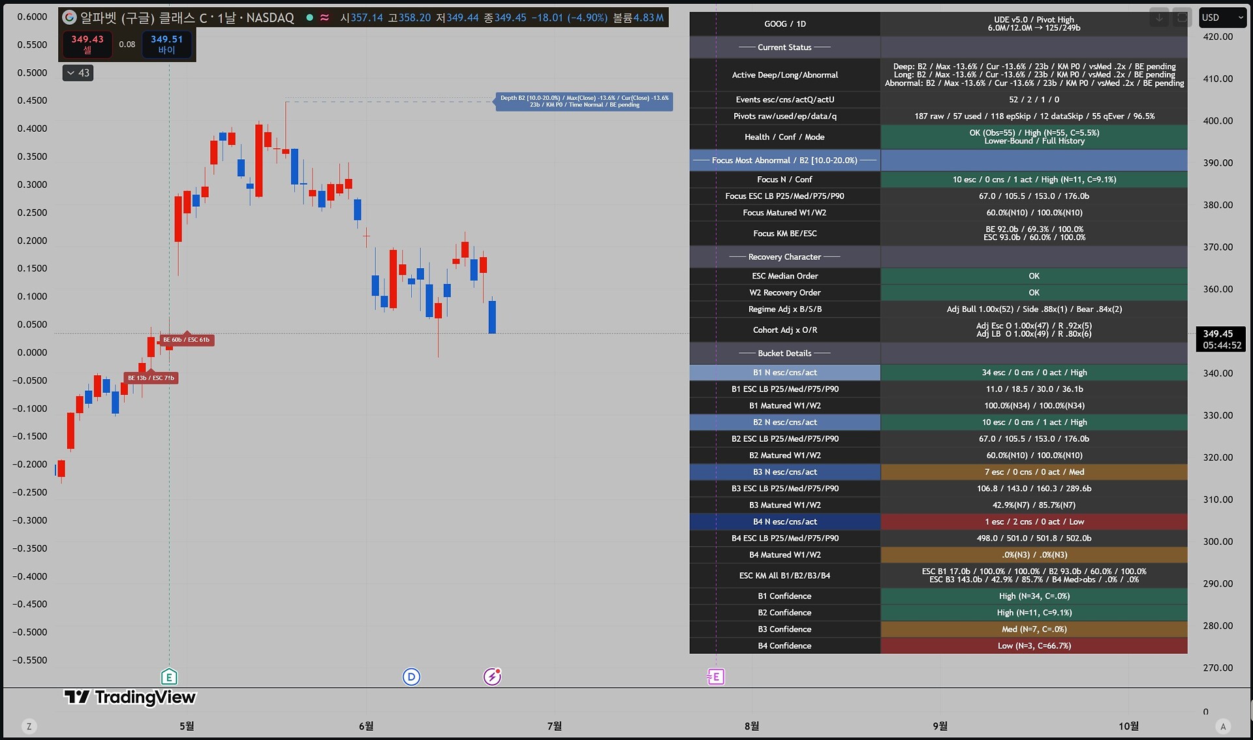Image resolution: width=1253 pixels, height=740 pixels.
Task: Open the USD currency dropdown
Action: [x=1222, y=18]
